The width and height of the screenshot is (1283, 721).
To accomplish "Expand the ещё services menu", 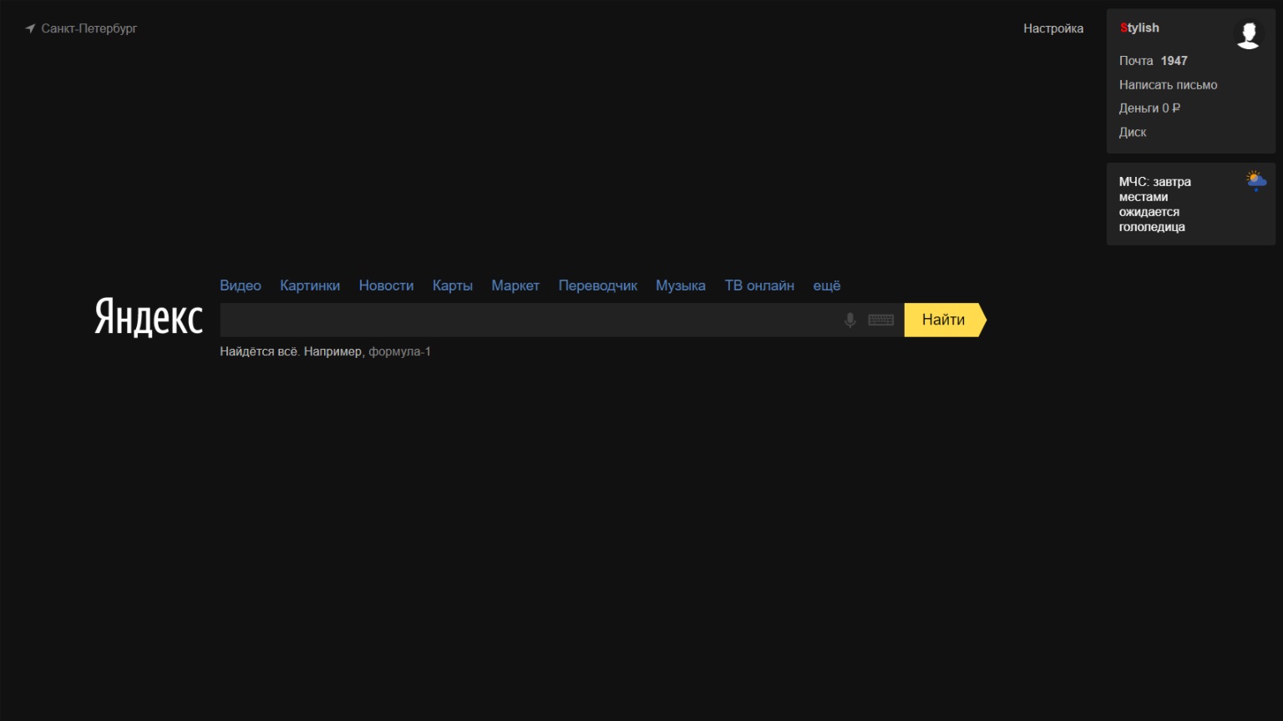I will pyautogui.click(x=827, y=285).
